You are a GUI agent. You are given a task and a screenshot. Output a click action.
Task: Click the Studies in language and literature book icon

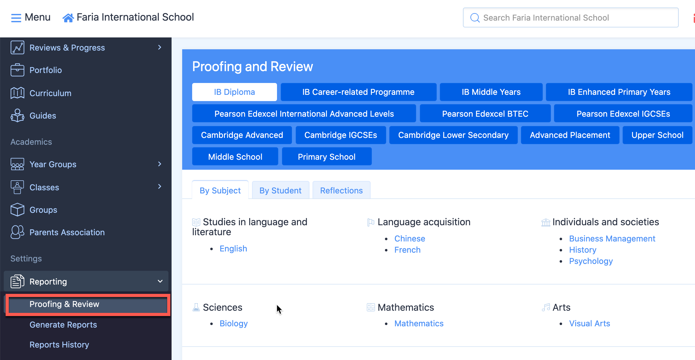tap(196, 222)
